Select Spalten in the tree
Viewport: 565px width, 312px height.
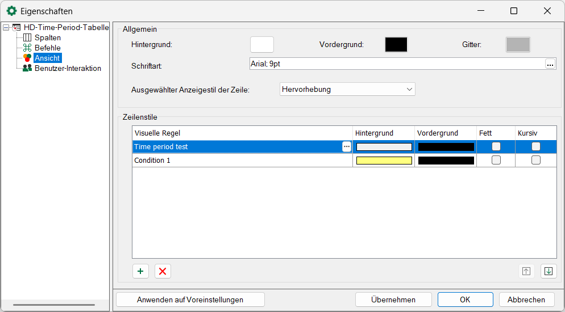(48, 38)
